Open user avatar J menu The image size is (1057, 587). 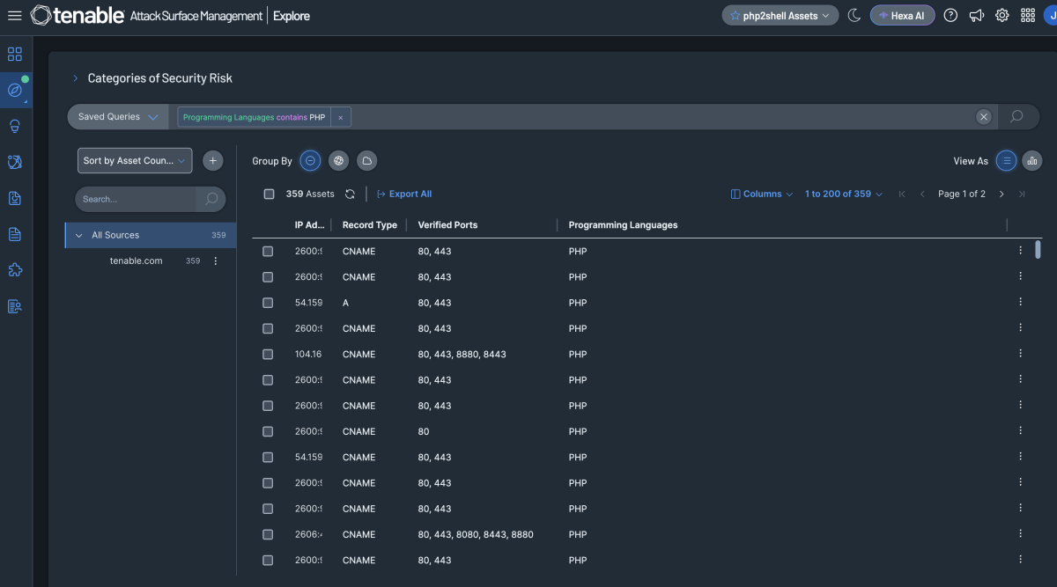tap(1051, 16)
